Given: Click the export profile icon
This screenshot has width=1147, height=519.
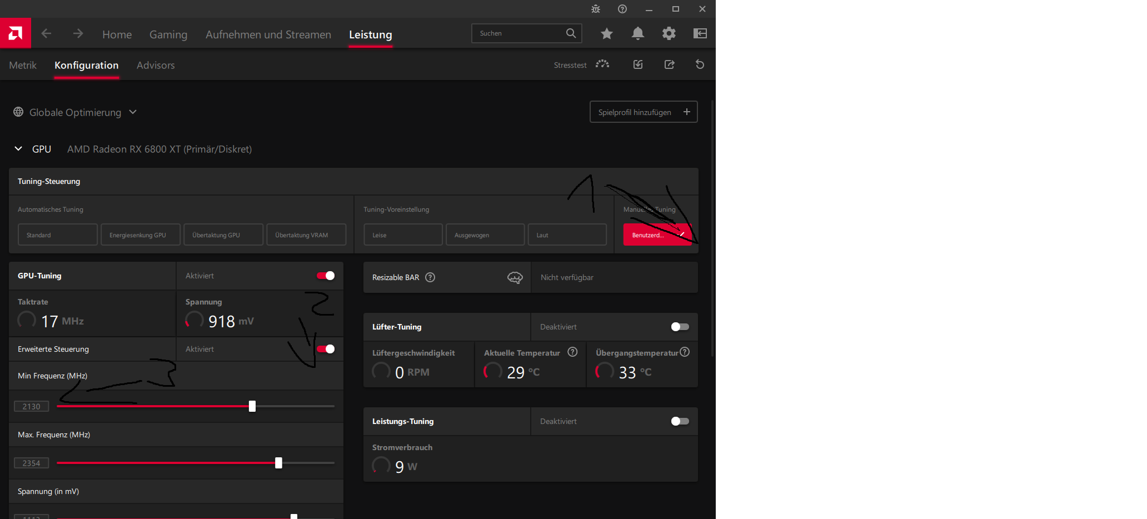Looking at the screenshot, I should [x=670, y=64].
